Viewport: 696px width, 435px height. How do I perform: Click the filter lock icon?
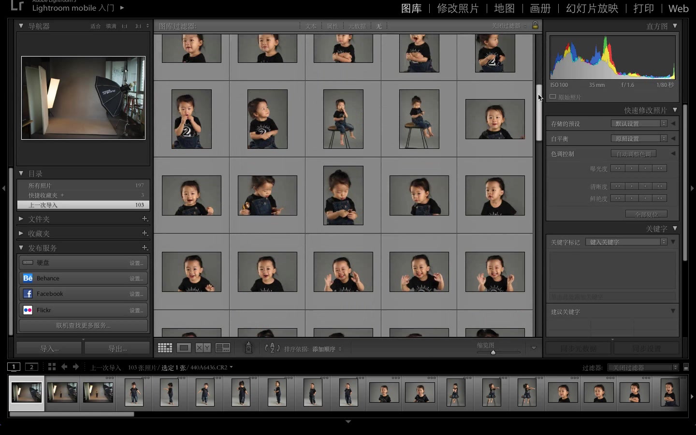tap(535, 25)
